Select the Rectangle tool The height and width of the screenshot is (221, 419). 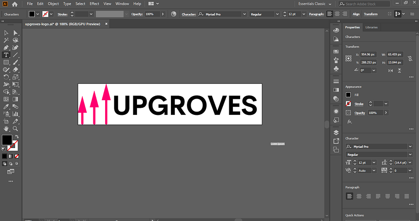coord(6,62)
